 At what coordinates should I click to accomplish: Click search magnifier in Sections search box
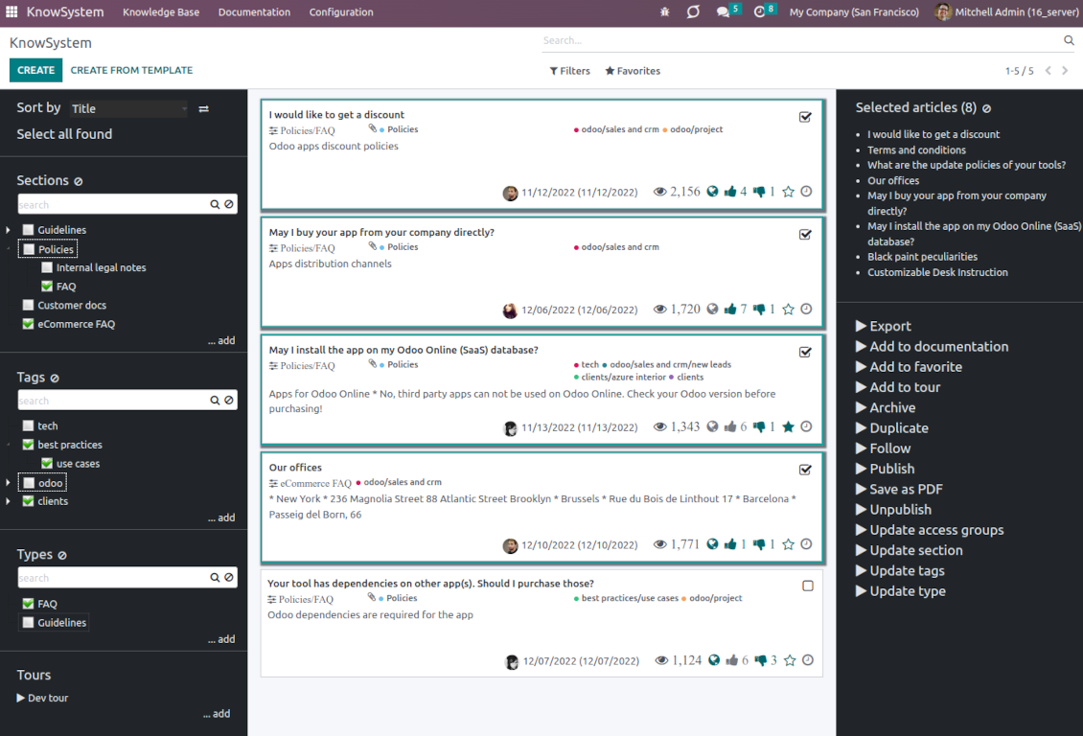[x=215, y=204]
